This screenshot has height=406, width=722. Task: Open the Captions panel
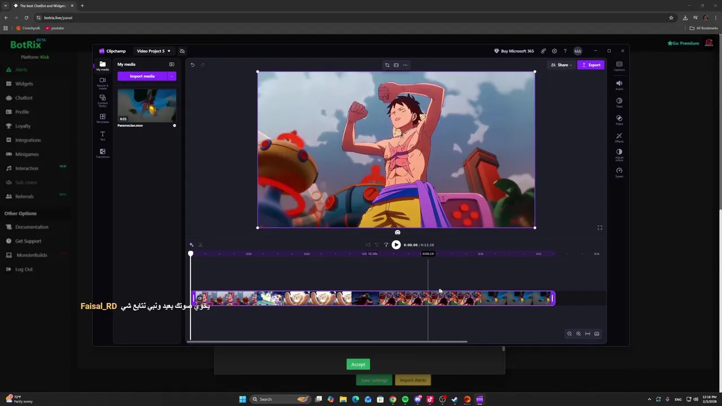[x=619, y=66]
